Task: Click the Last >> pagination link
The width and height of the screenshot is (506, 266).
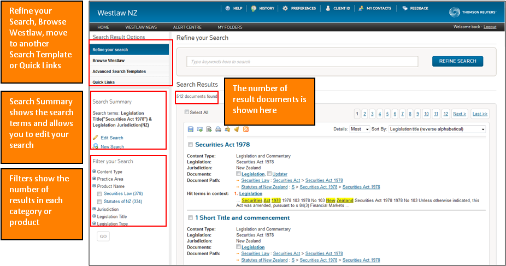Action: (480, 114)
